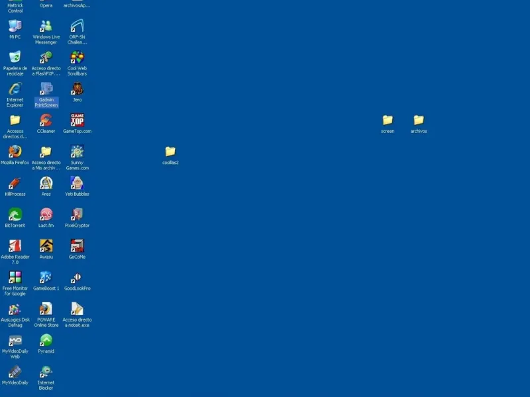Select the PixelCryptor icon
Image resolution: width=530 pixels, height=397 pixels.
[77, 214]
